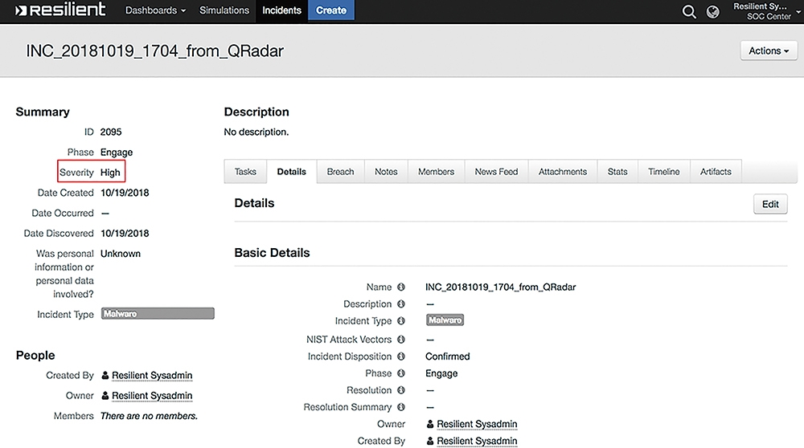Open the Incidents page
The width and height of the screenshot is (804, 448).
pyautogui.click(x=281, y=10)
